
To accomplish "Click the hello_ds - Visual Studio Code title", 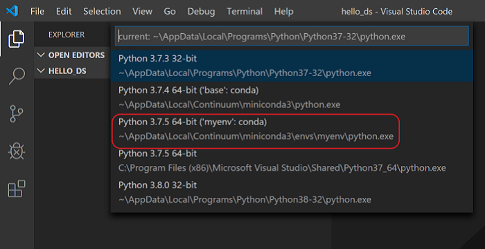I will (397, 12).
